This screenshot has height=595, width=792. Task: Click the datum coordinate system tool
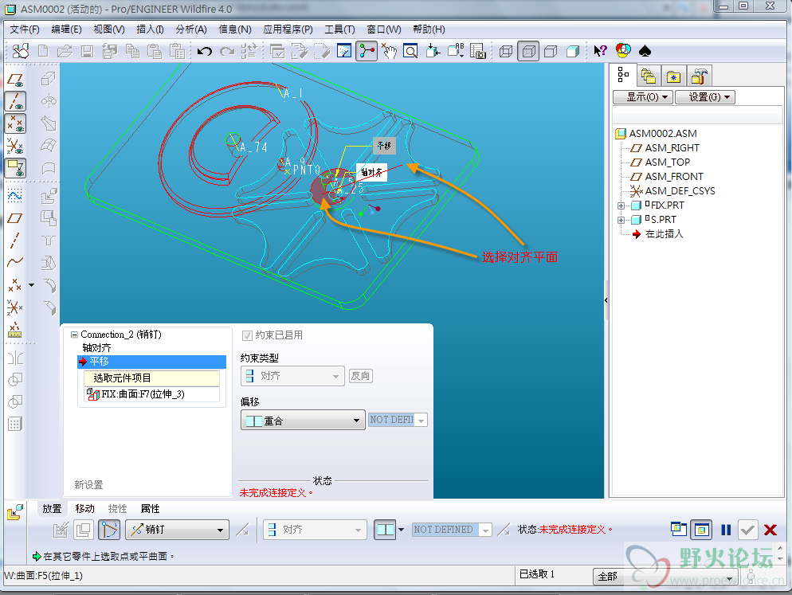pos(15,307)
